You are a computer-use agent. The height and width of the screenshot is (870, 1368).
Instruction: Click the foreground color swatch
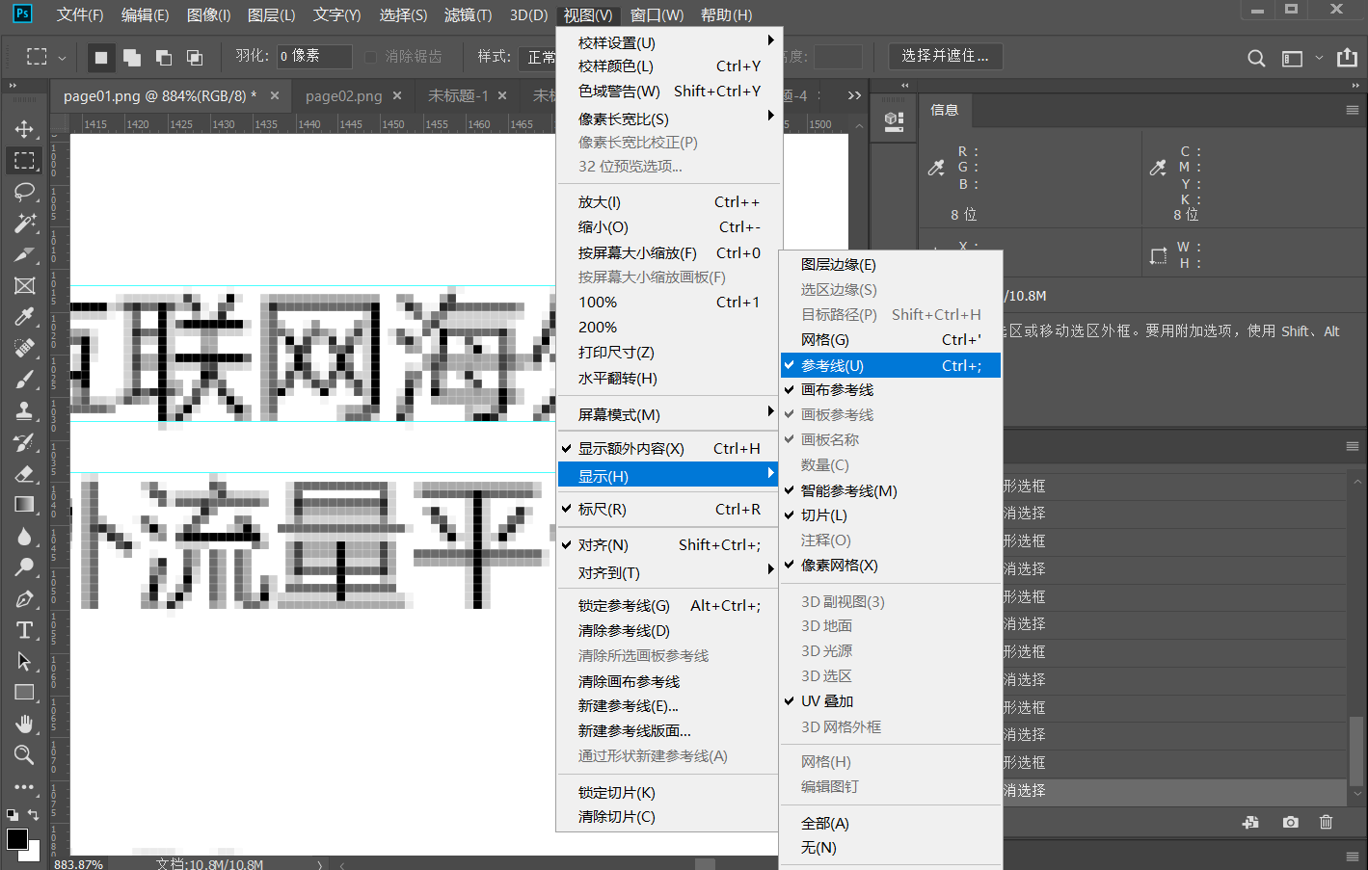pos(16,838)
